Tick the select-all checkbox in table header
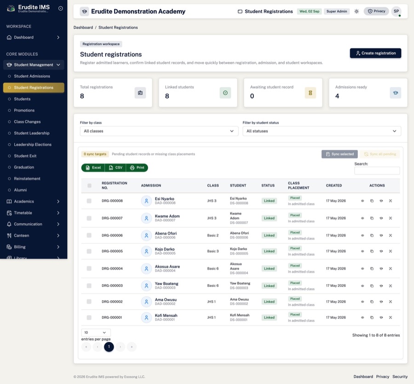 pos(89,186)
